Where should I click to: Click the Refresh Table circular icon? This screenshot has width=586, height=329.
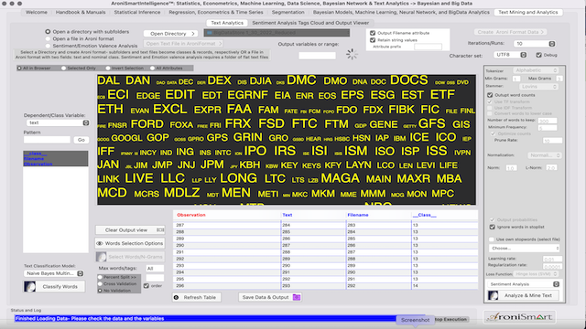(x=177, y=297)
